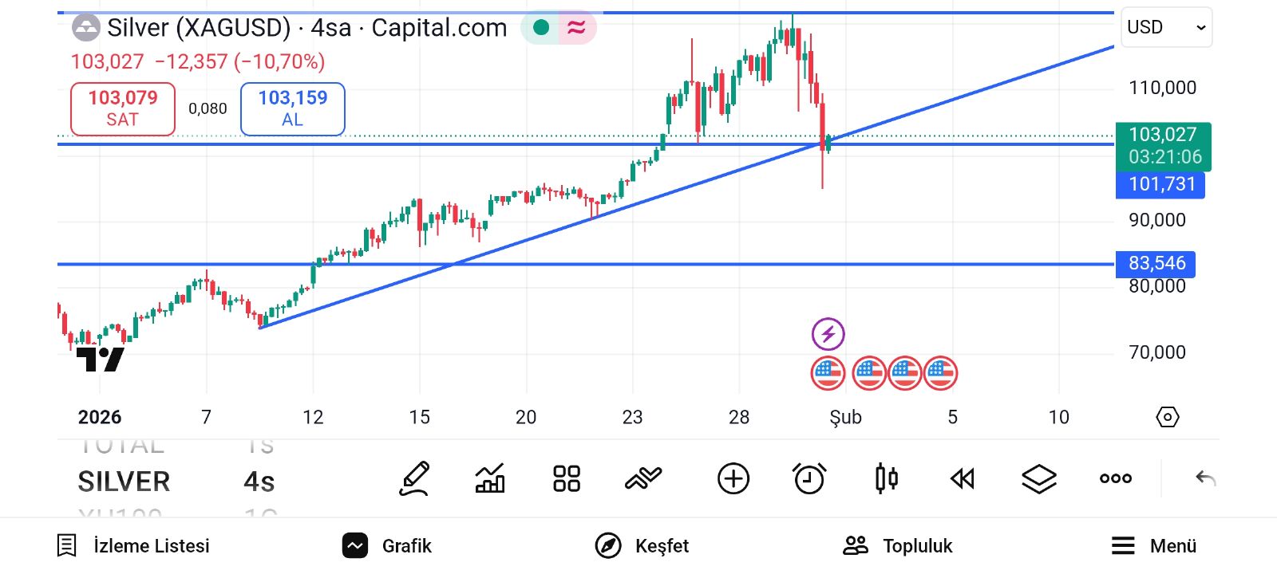Click the undo arrow icon
Screen dimensions: 1277x574
[x=1205, y=478]
